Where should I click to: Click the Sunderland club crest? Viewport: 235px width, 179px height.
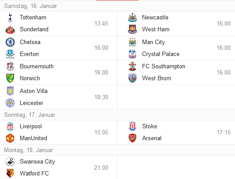tap(10, 30)
